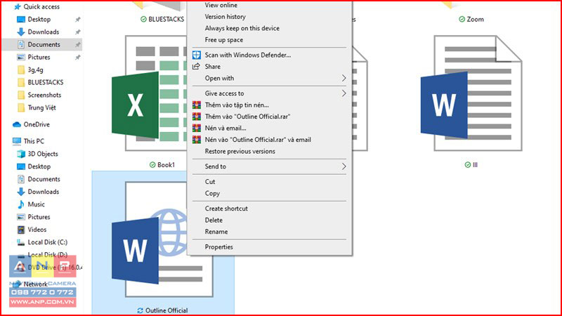Image resolution: width=562 pixels, height=316 pixels.
Task: Click the Downloads arrow icon under Quick access
Action: [x=21, y=32]
